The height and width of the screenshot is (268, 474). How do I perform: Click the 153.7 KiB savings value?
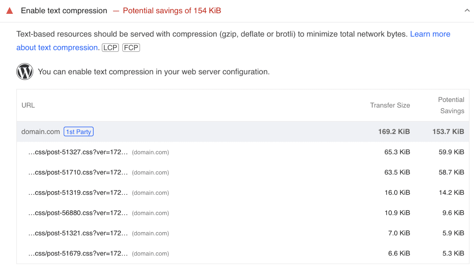point(448,132)
